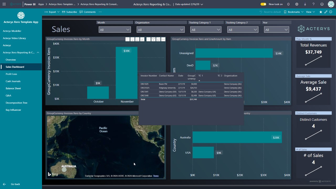Click the feedback smiley icon
The width and height of the screenshot is (336, 189).
(322, 4)
